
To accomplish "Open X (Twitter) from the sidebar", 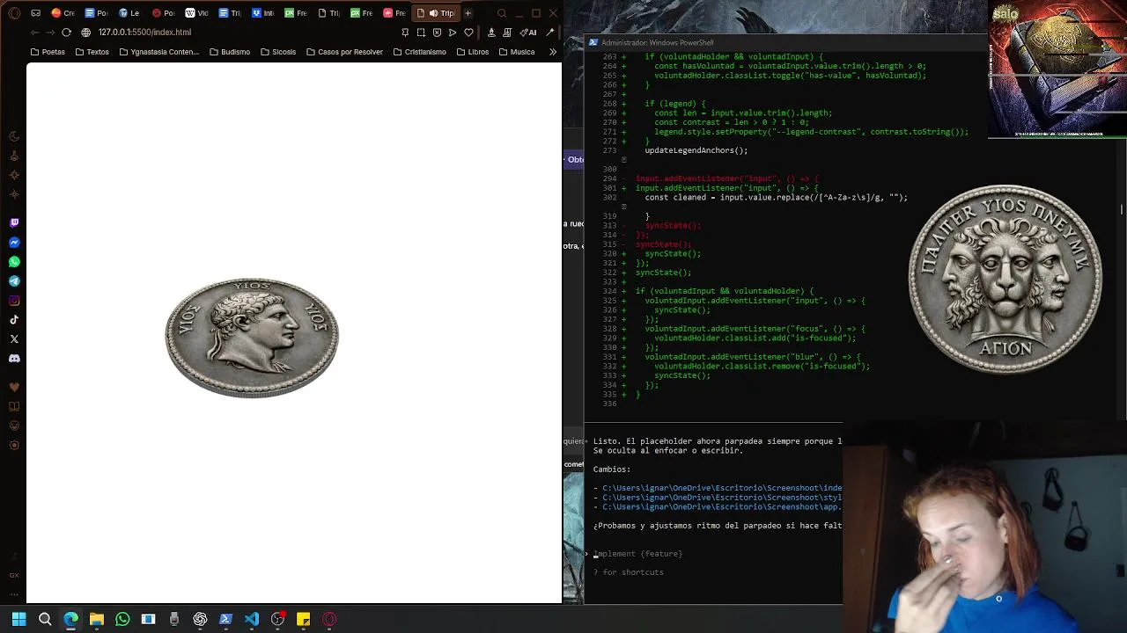I will tap(14, 339).
